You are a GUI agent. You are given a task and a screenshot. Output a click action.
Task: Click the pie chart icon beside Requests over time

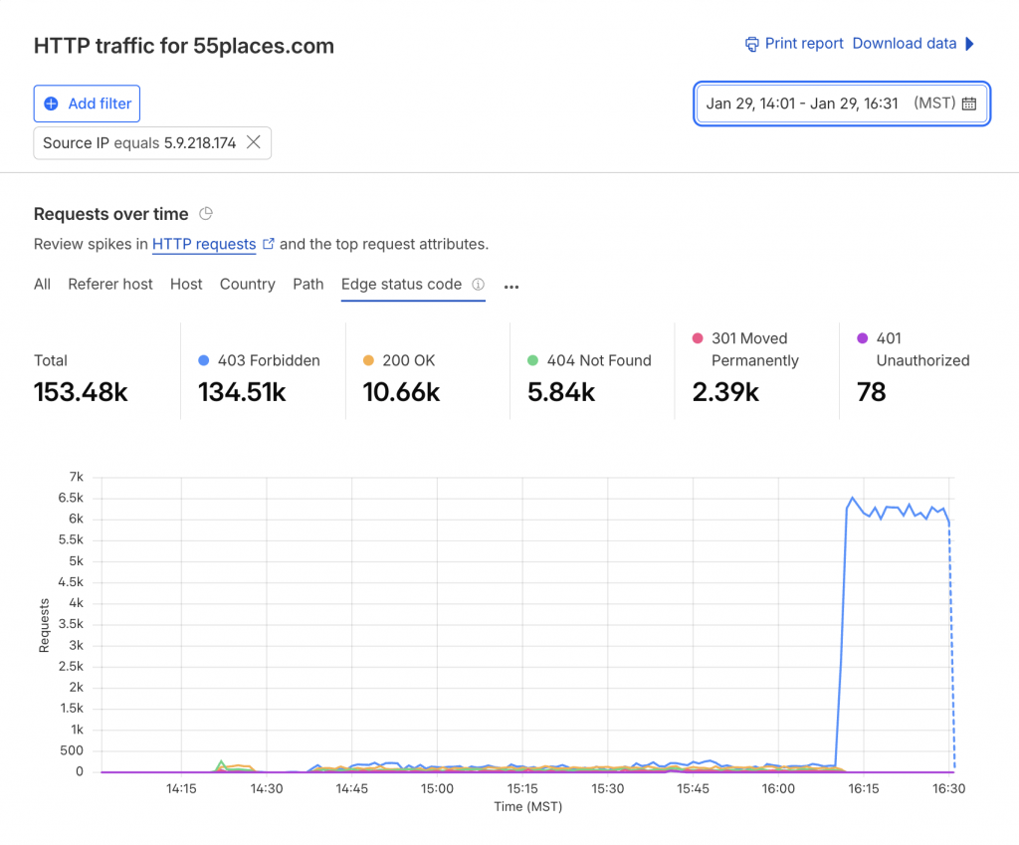tap(206, 214)
